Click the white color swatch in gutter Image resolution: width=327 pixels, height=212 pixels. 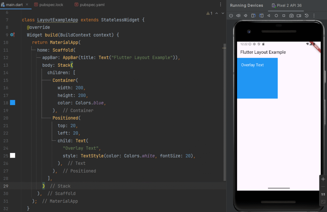tap(12, 155)
